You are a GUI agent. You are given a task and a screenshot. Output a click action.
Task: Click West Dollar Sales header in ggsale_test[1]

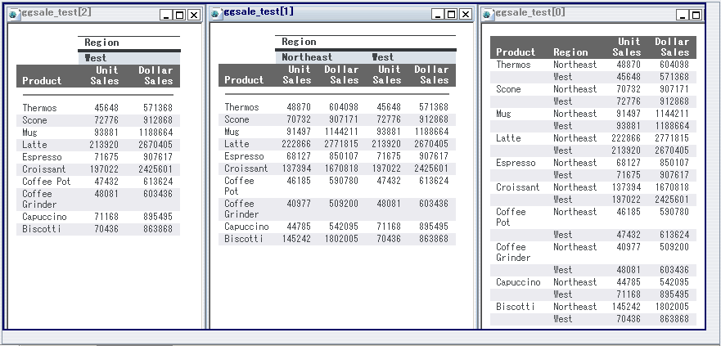(x=431, y=75)
